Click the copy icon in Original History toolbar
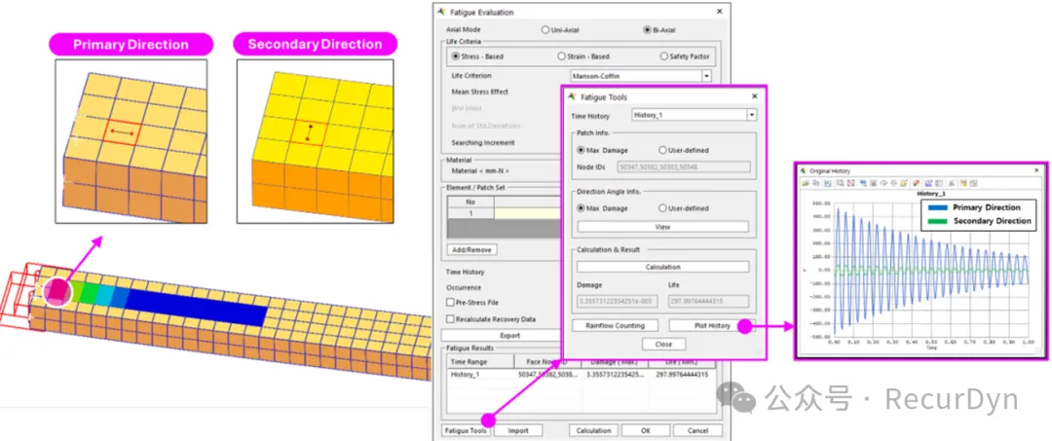Image resolution: width=1052 pixels, height=441 pixels. click(816, 183)
